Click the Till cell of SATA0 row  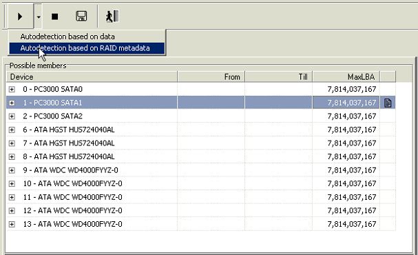(x=278, y=89)
